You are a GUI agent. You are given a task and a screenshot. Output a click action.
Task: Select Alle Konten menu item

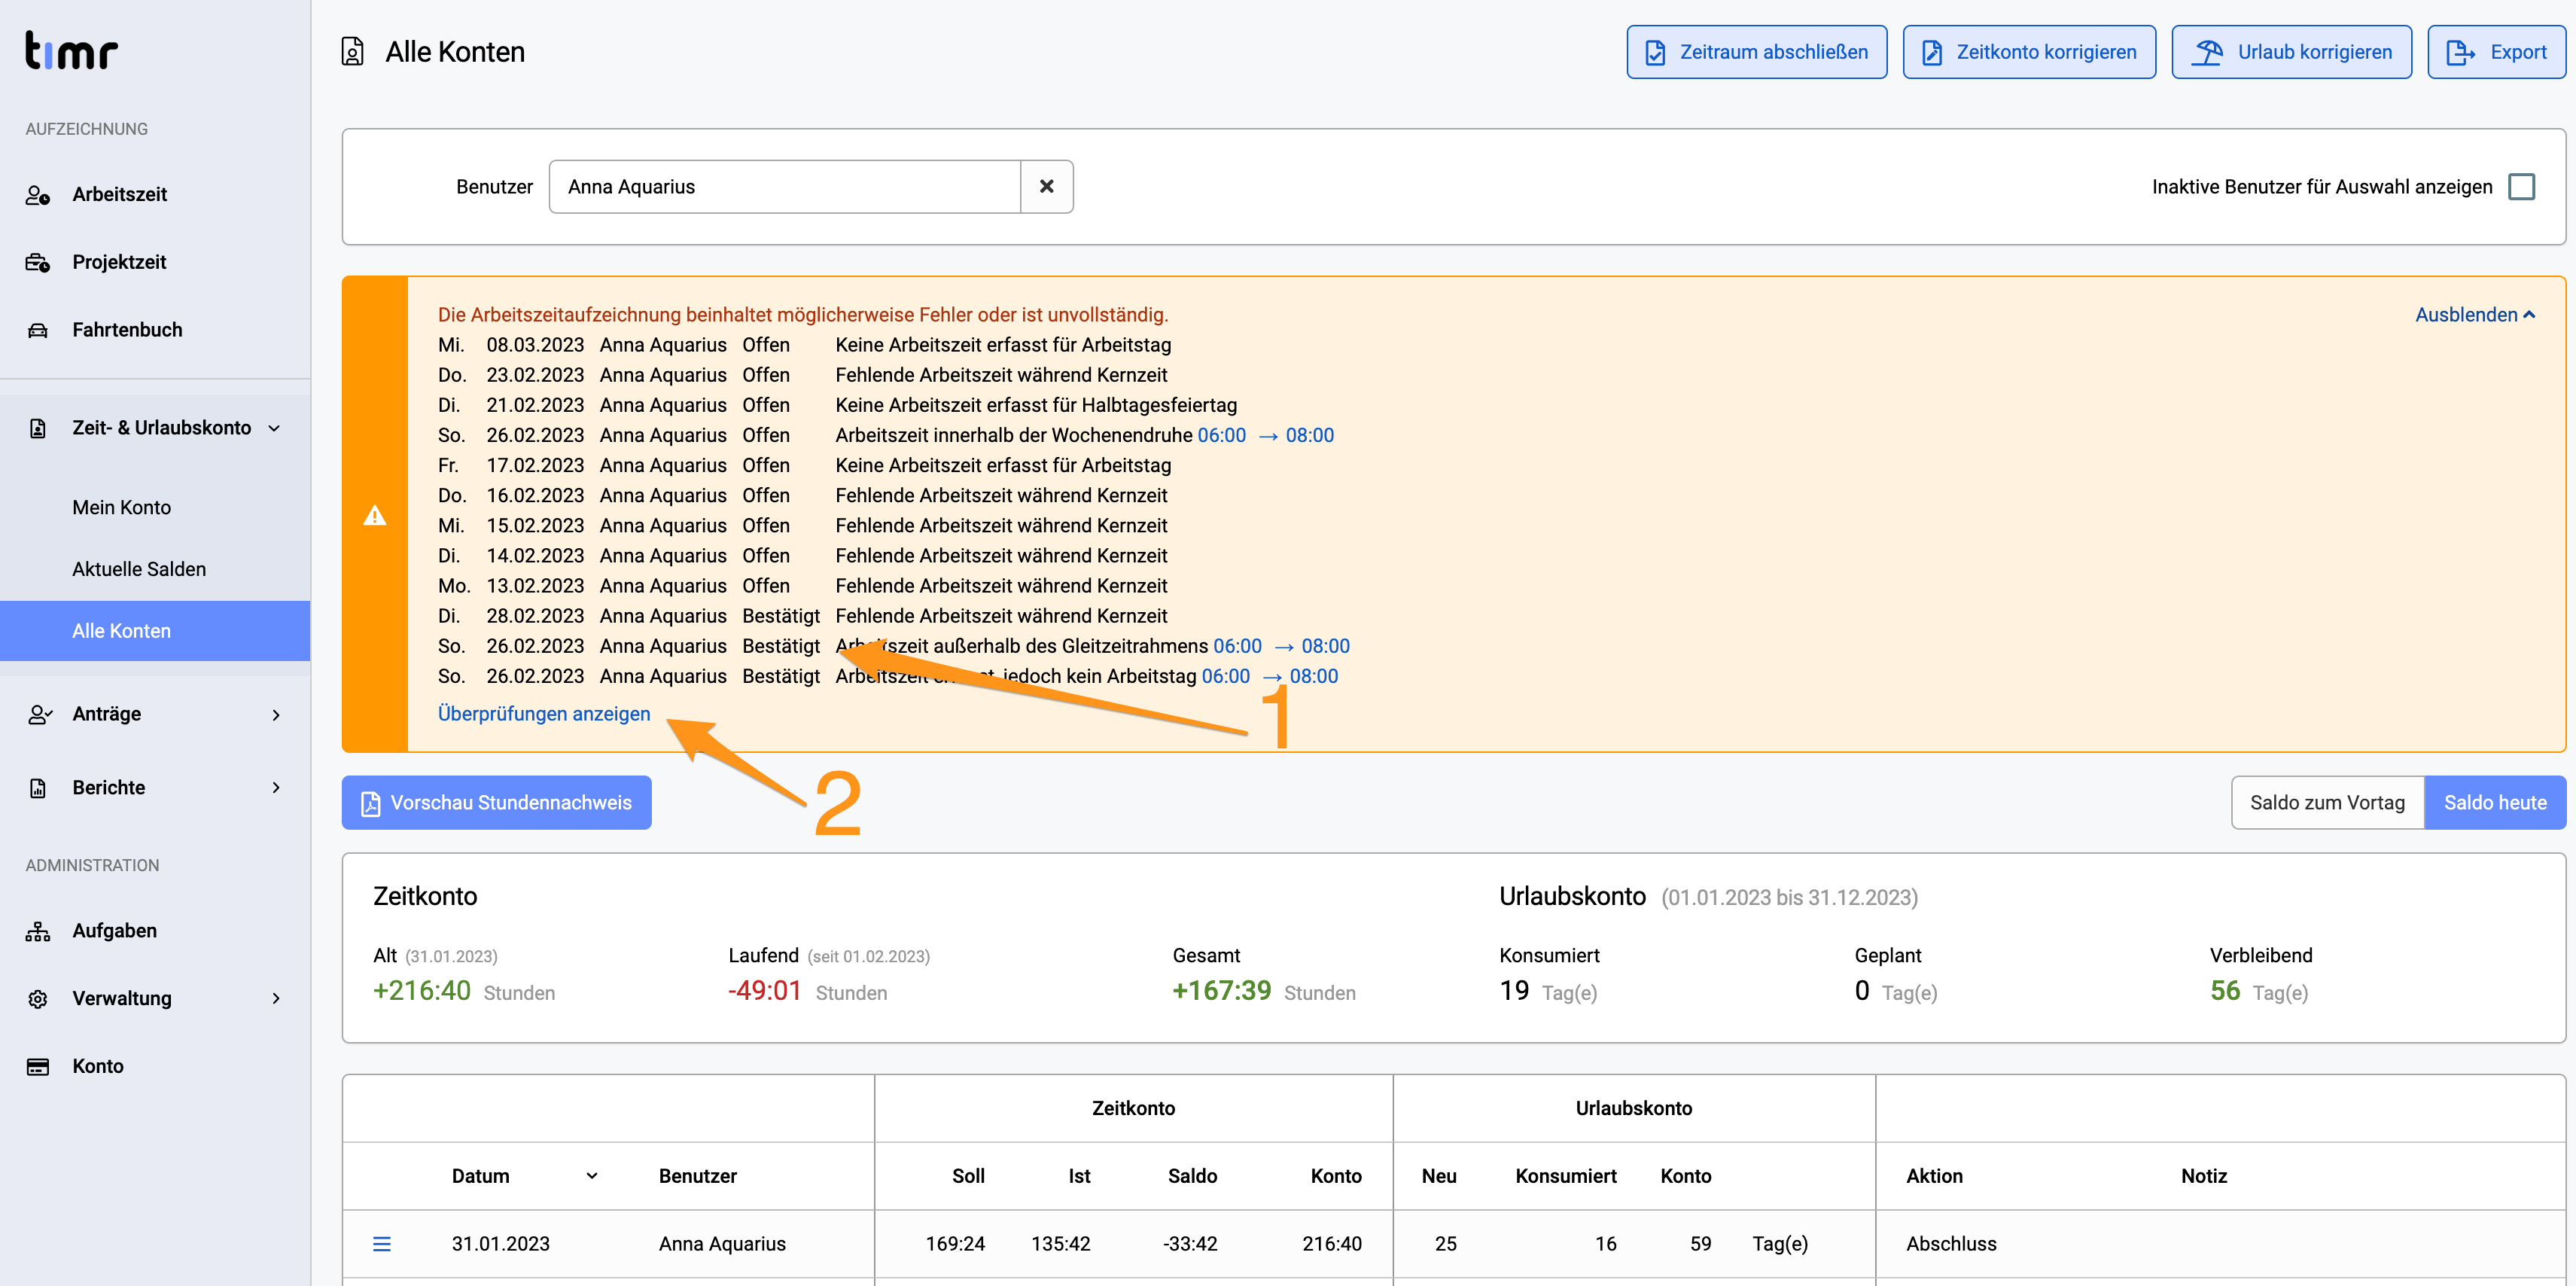(155, 631)
